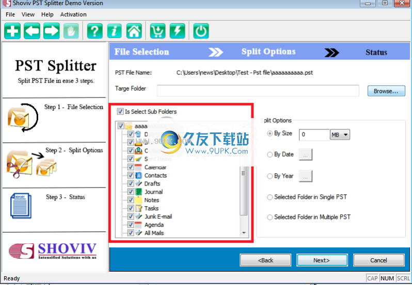Select the By Size radio button

(270, 133)
